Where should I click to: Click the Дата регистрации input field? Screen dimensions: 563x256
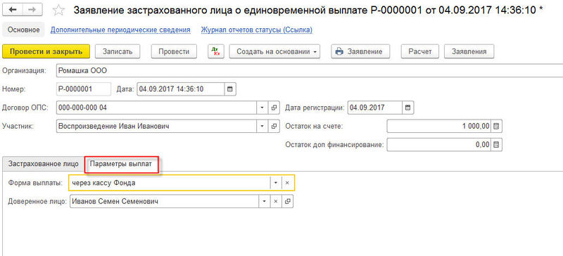point(375,108)
